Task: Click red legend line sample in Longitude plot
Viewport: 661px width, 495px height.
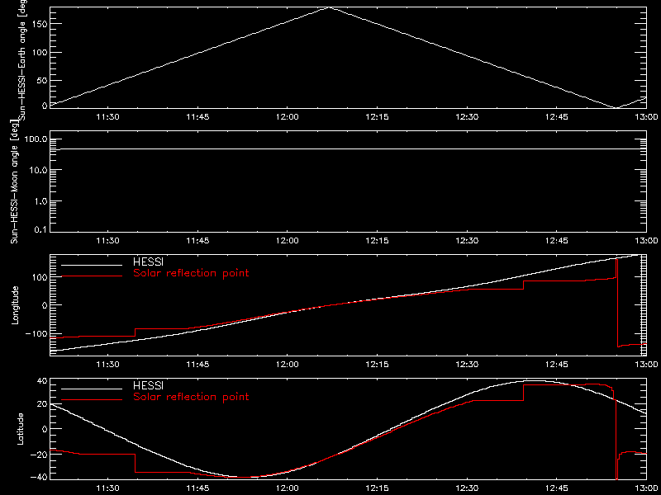Action: tap(92, 276)
